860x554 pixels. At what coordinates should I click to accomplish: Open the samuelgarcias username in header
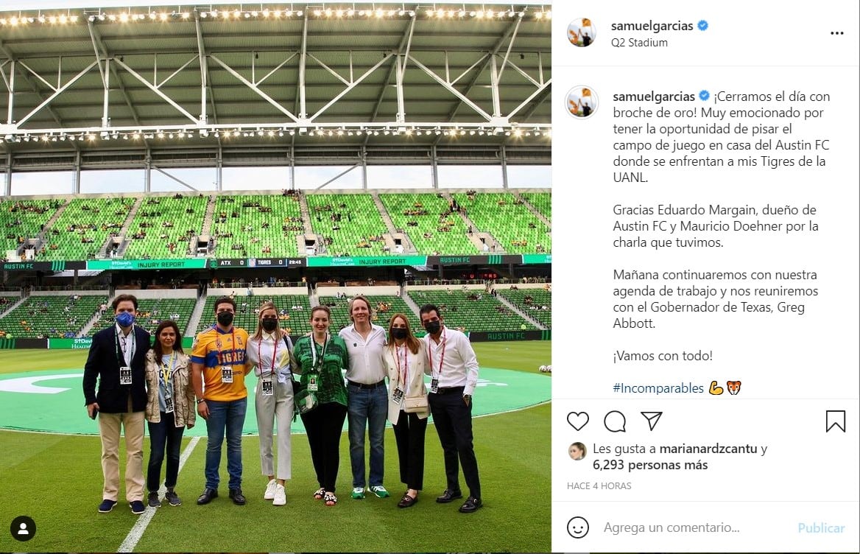point(652,26)
